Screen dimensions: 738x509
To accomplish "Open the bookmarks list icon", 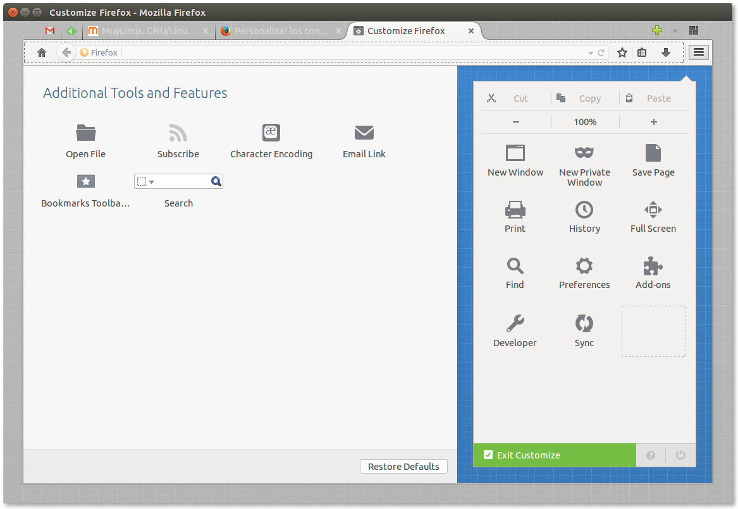I will click(642, 52).
